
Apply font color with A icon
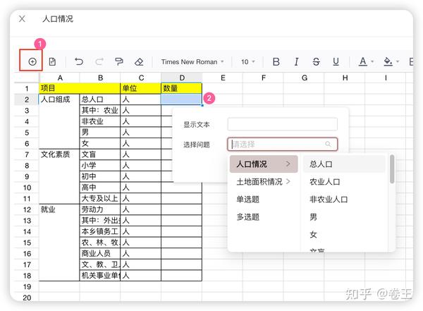363,62
